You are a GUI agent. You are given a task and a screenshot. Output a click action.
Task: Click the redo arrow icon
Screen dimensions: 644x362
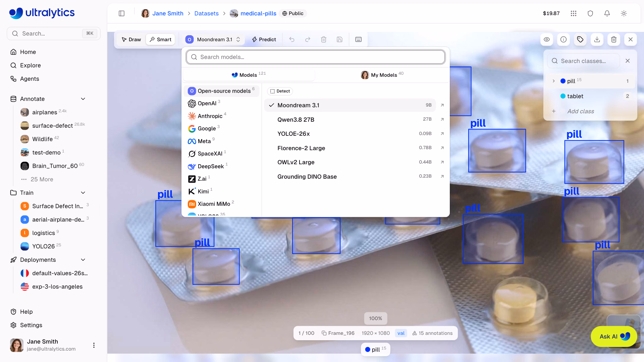(308, 40)
